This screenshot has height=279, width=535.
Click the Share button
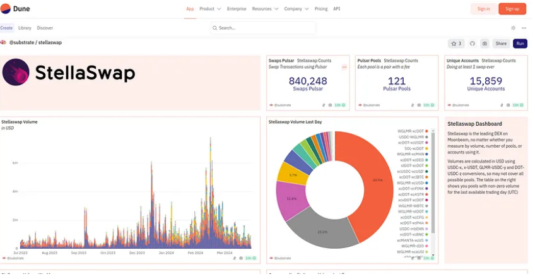[501, 44]
